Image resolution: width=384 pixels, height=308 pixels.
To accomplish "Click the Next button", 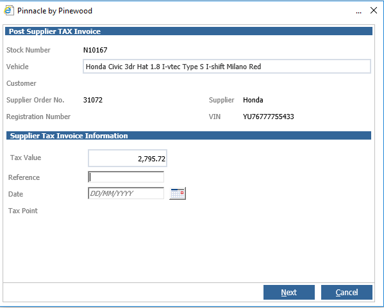I will coord(289,293).
